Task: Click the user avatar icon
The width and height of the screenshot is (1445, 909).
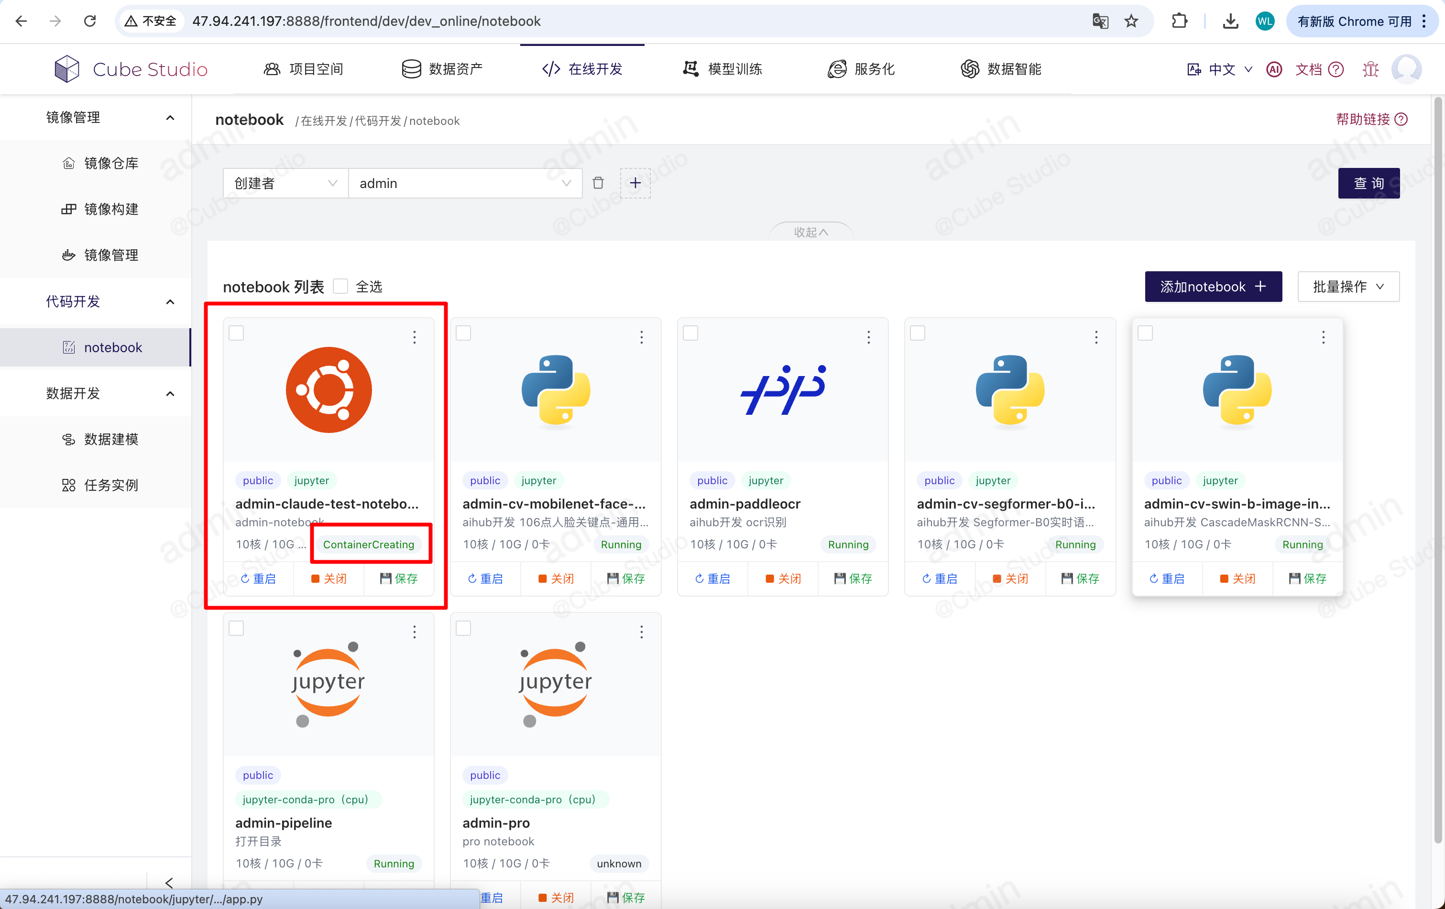Action: (x=1406, y=69)
